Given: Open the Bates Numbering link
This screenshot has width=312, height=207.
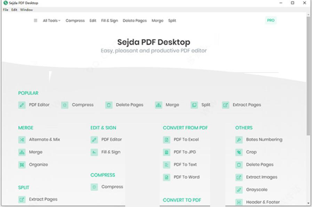Looking at the screenshot, I should click(x=264, y=140).
